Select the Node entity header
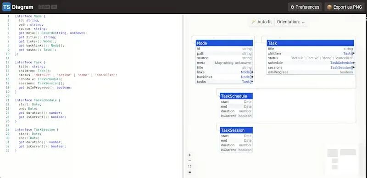The image size is (367, 178). (x=224, y=43)
